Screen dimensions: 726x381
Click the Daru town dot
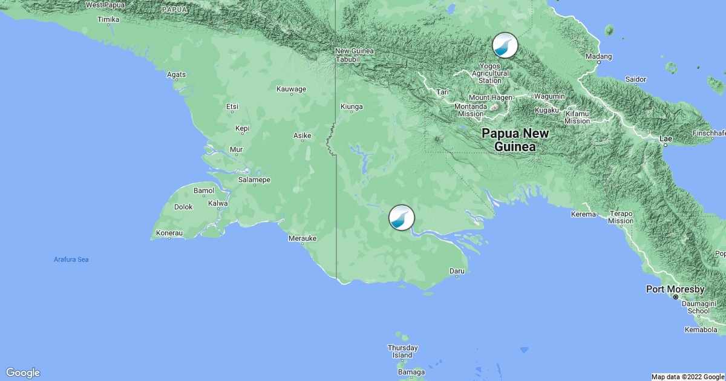(x=458, y=277)
